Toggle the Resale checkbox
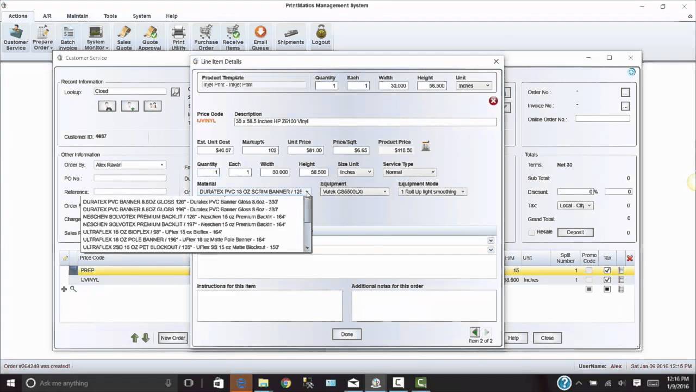 (x=532, y=232)
